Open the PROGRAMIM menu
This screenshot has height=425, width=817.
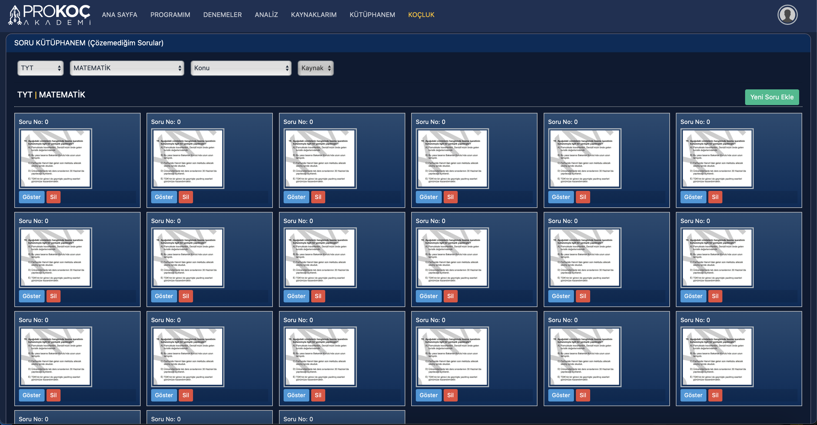[170, 15]
